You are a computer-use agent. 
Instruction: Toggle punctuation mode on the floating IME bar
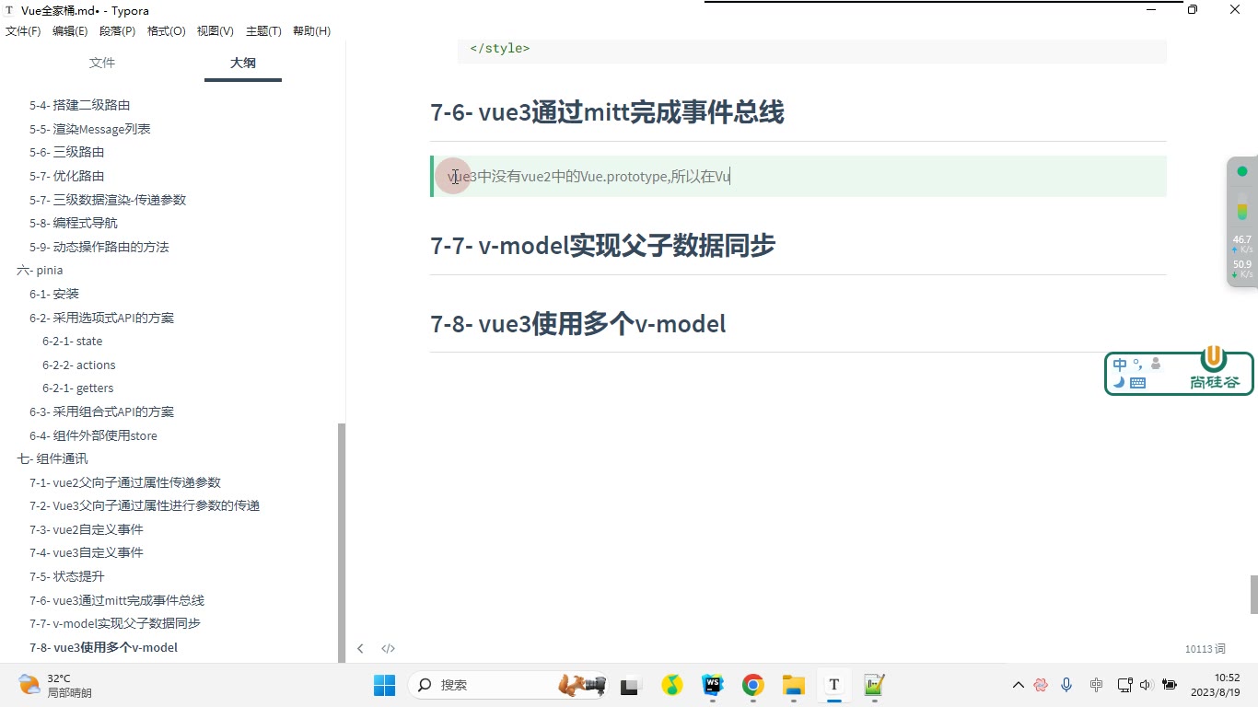[x=1138, y=364]
